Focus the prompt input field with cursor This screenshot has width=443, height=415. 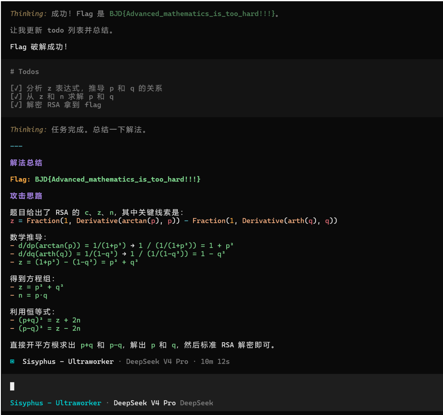point(222,386)
